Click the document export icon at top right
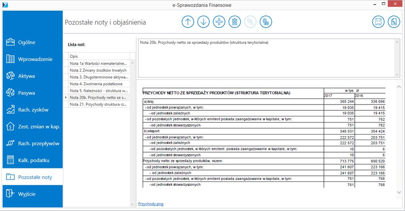Screen dimensions: 405x211 (x=394, y=22)
